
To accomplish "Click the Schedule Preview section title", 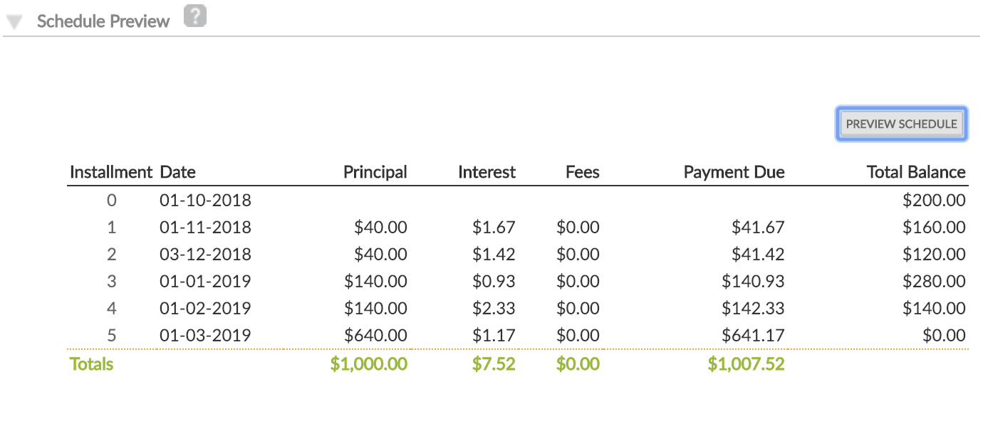I will click(x=103, y=21).
